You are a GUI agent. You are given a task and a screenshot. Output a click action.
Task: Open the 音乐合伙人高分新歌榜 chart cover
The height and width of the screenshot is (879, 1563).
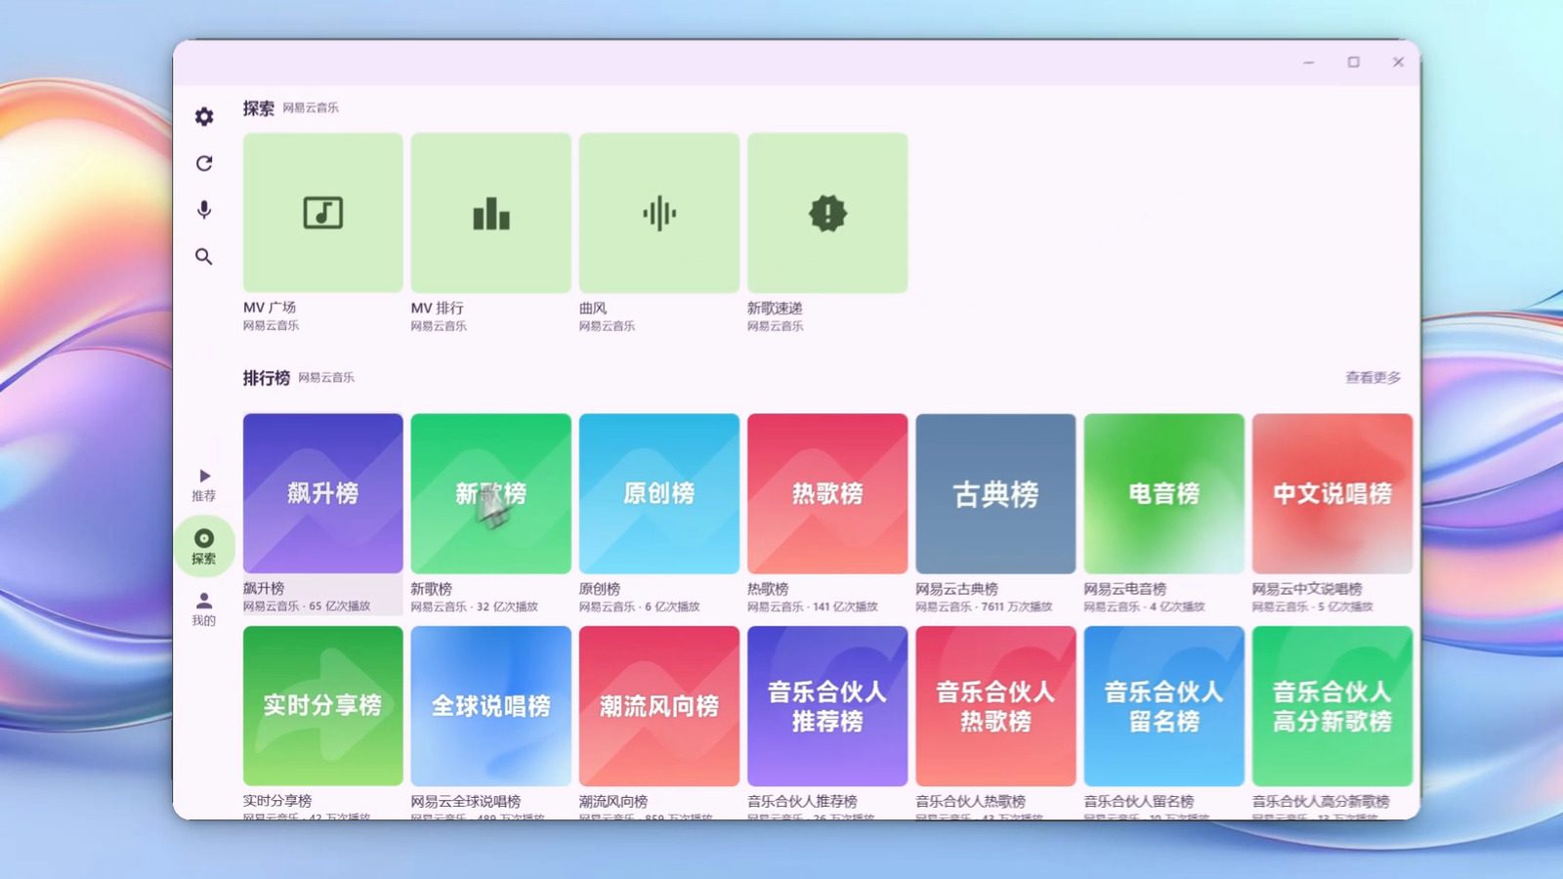click(x=1331, y=706)
